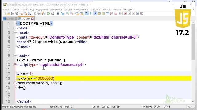Open the Плагины menu

116,9
